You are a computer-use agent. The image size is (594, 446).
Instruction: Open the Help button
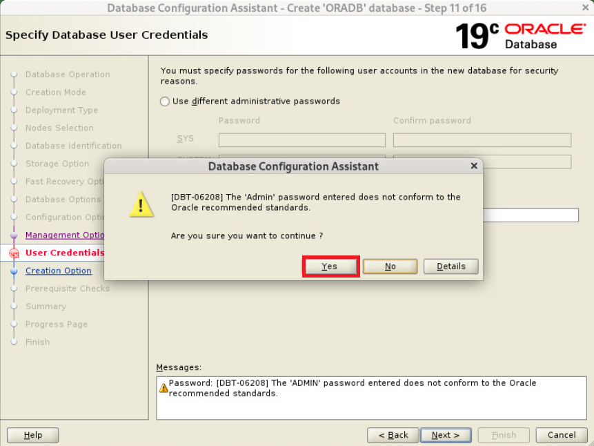pyautogui.click(x=32, y=435)
